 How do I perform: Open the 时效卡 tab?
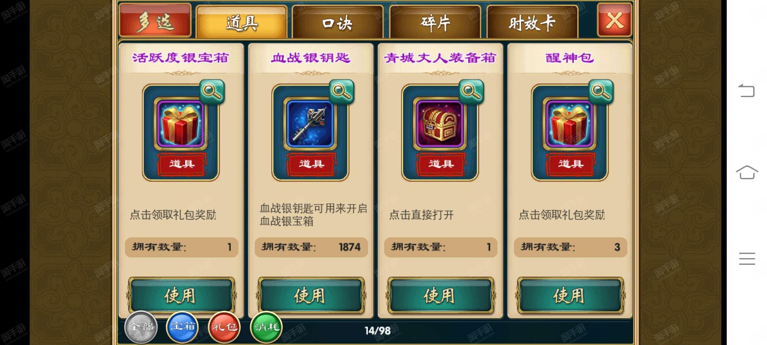point(532,22)
